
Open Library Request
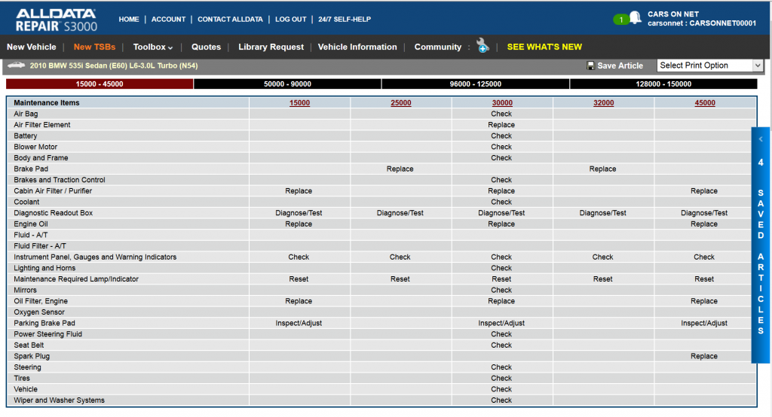click(x=271, y=47)
